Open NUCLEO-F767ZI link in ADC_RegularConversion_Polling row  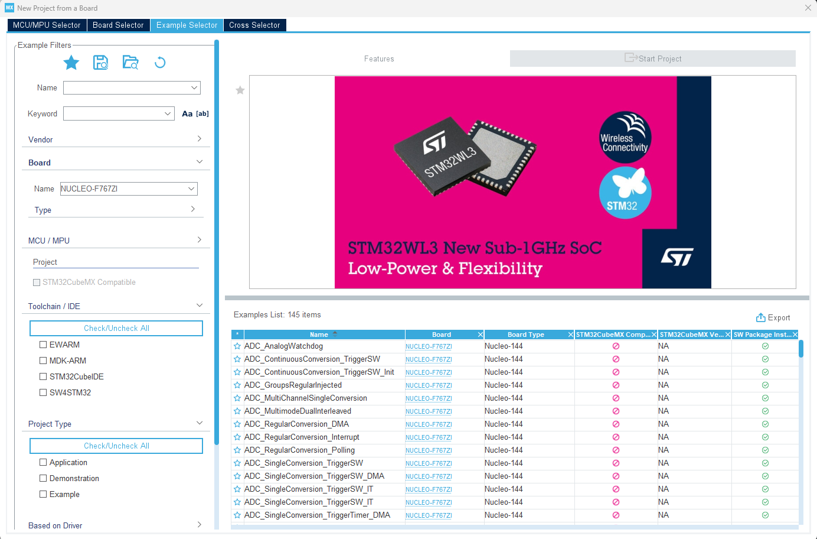click(429, 450)
